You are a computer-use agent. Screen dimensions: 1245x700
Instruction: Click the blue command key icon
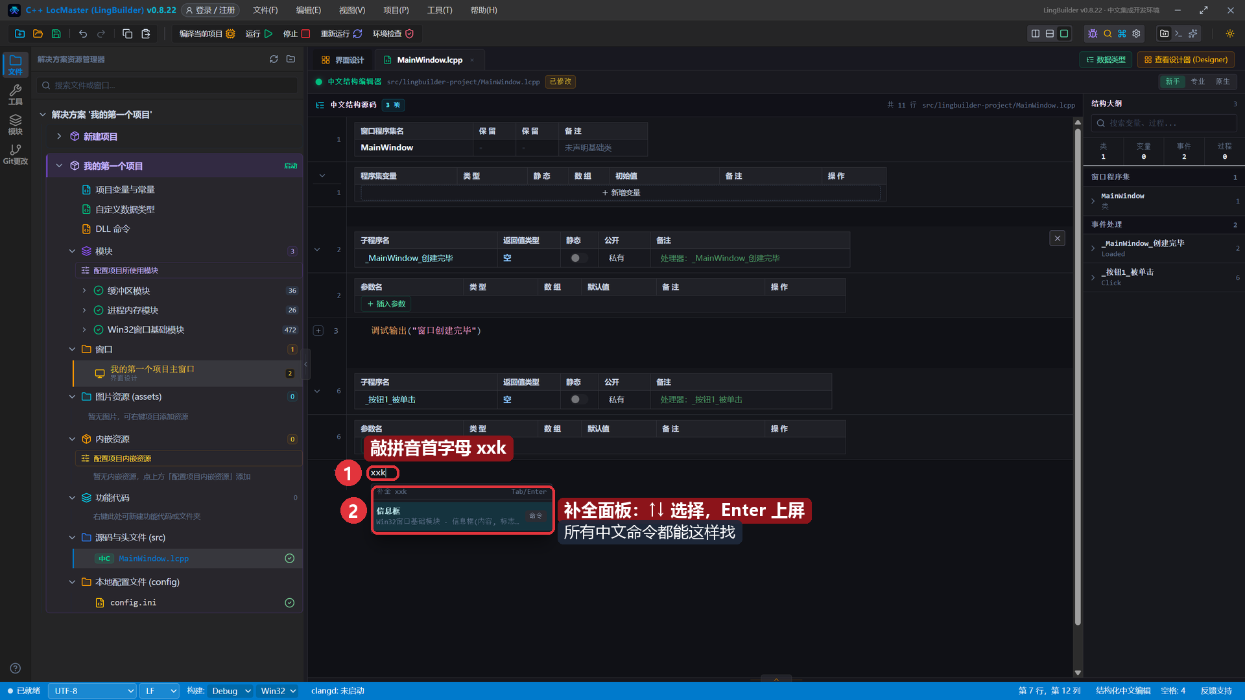pyautogui.click(x=1122, y=34)
